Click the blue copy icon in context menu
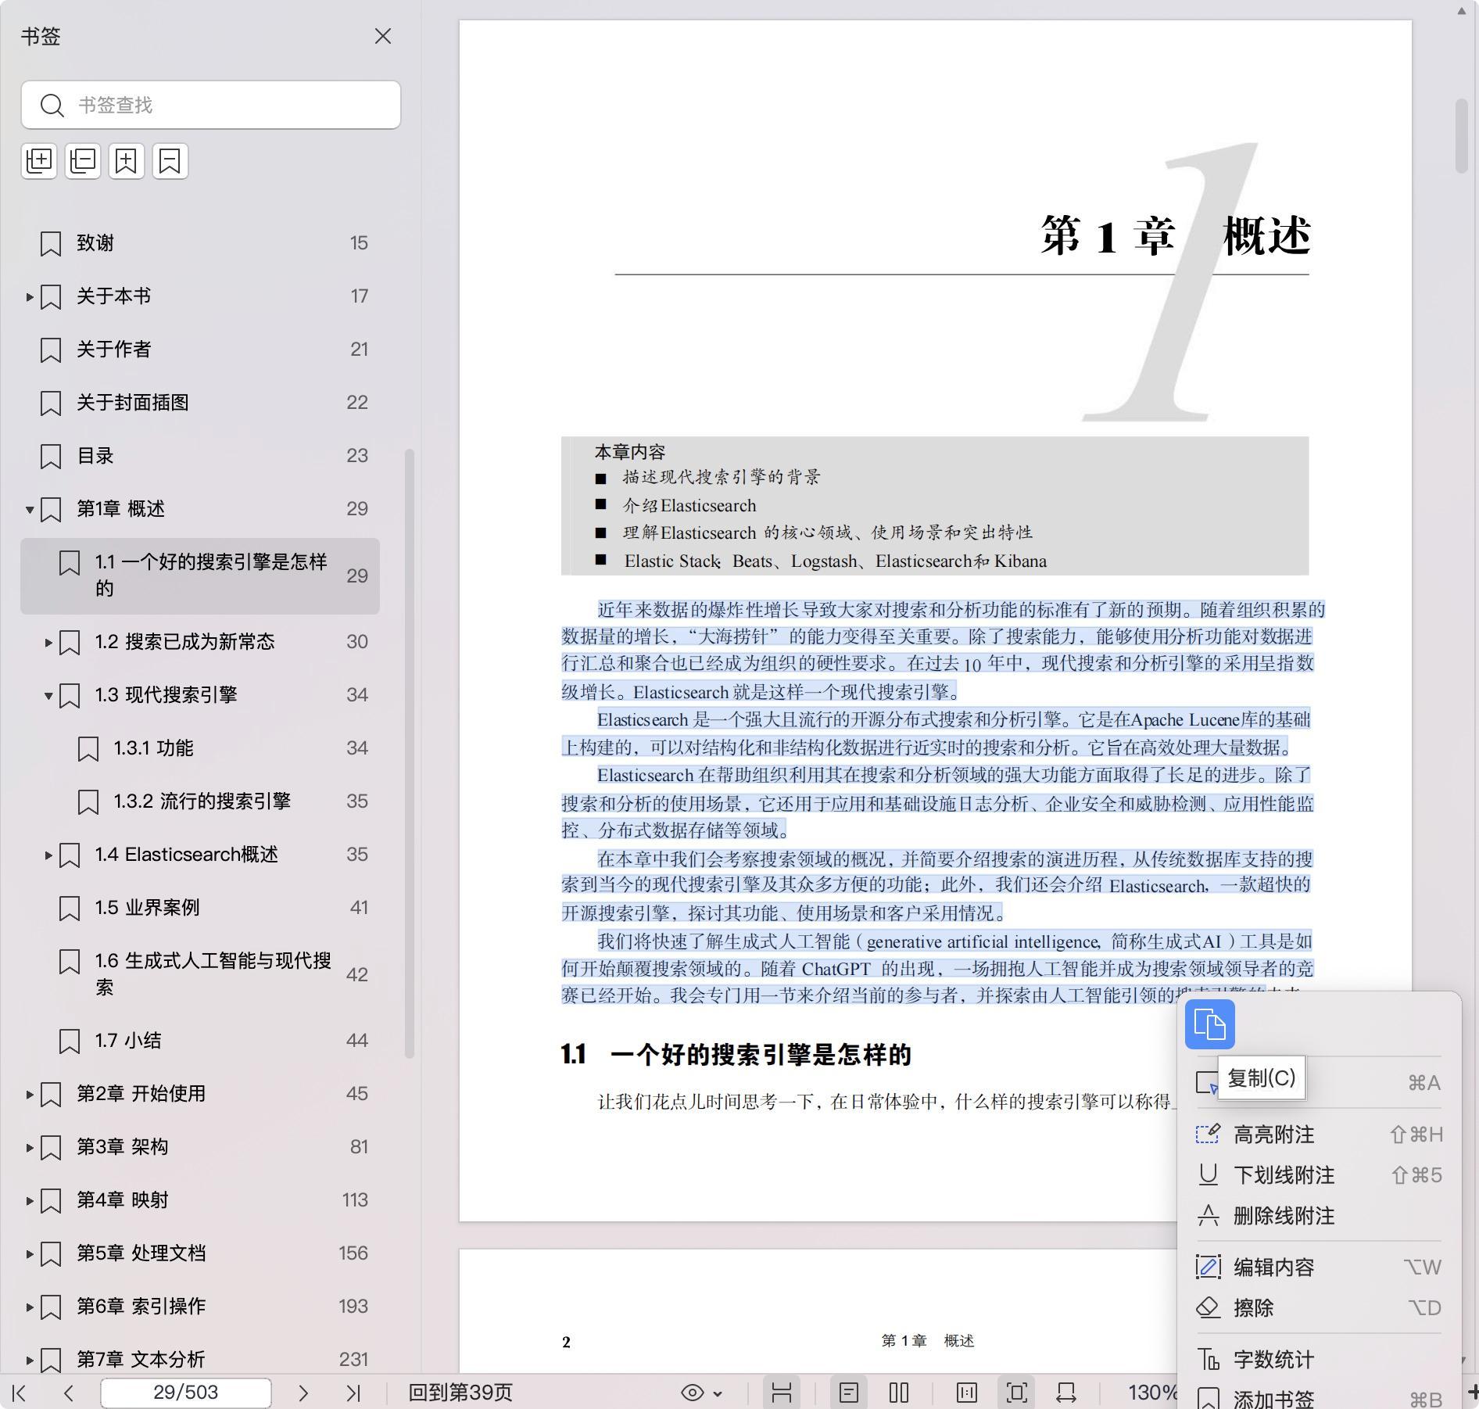This screenshot has width=1479, height=1409. [1209, 1024]
